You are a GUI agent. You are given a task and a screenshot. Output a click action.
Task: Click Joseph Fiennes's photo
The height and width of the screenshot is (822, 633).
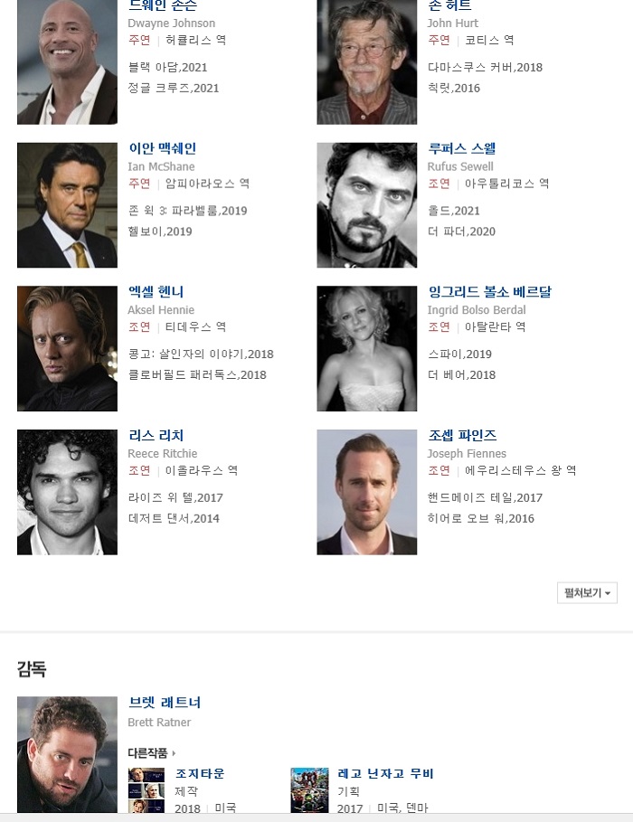tap(366, 492)
